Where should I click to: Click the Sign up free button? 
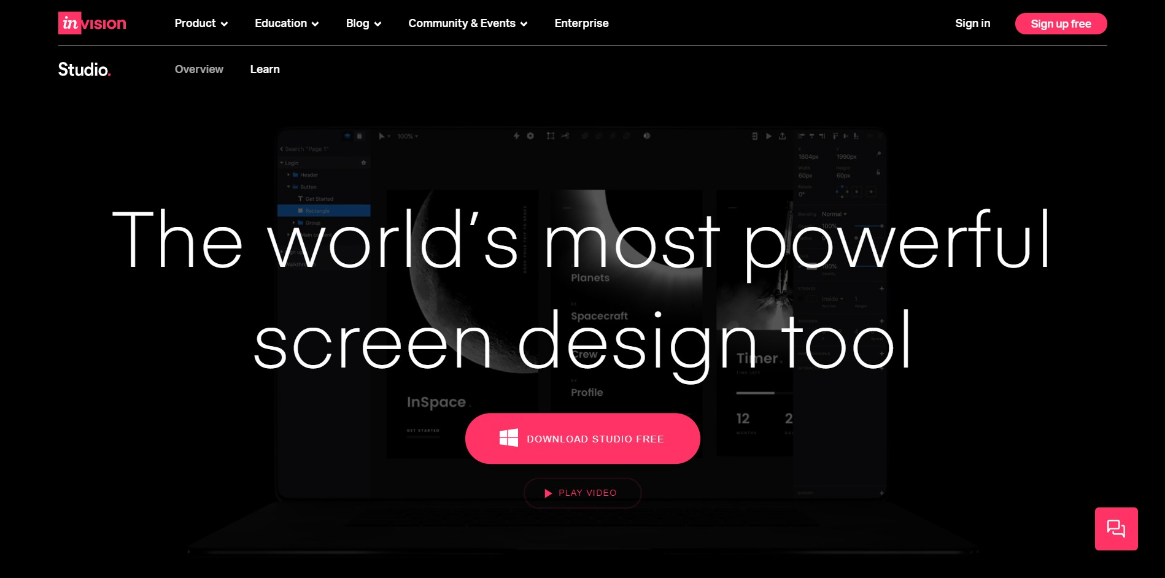(1061, 23)
